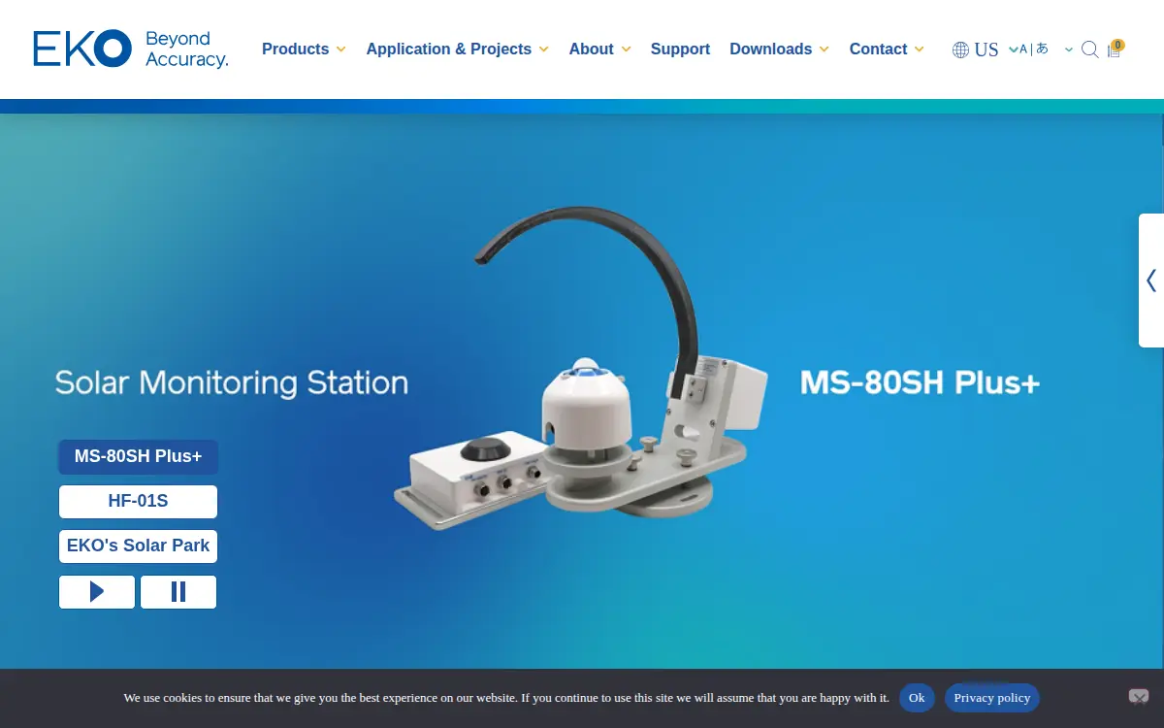
Task: Click the EKO Beyond Accuracy logo
Action: (131, 49)
